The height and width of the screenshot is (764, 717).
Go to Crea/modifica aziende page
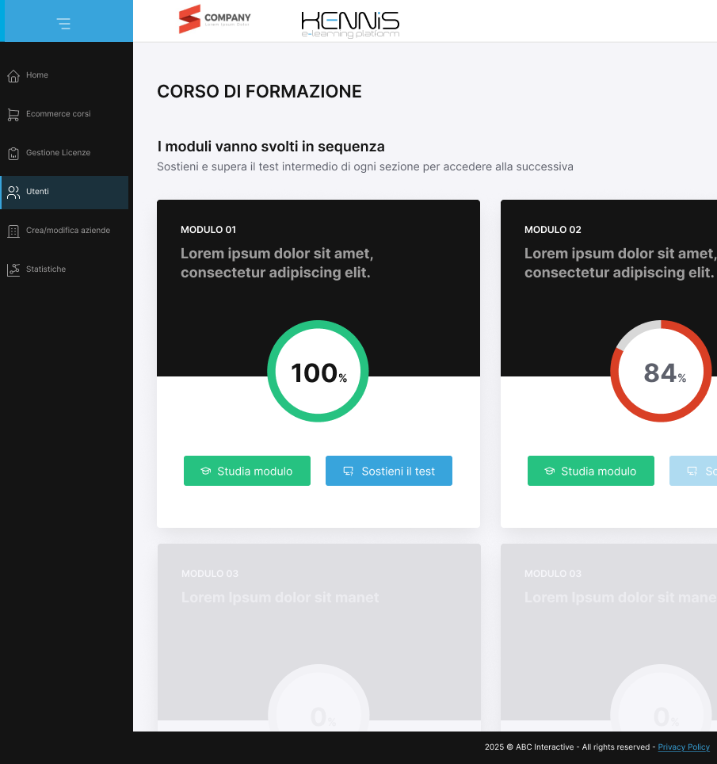pos(68,231)
